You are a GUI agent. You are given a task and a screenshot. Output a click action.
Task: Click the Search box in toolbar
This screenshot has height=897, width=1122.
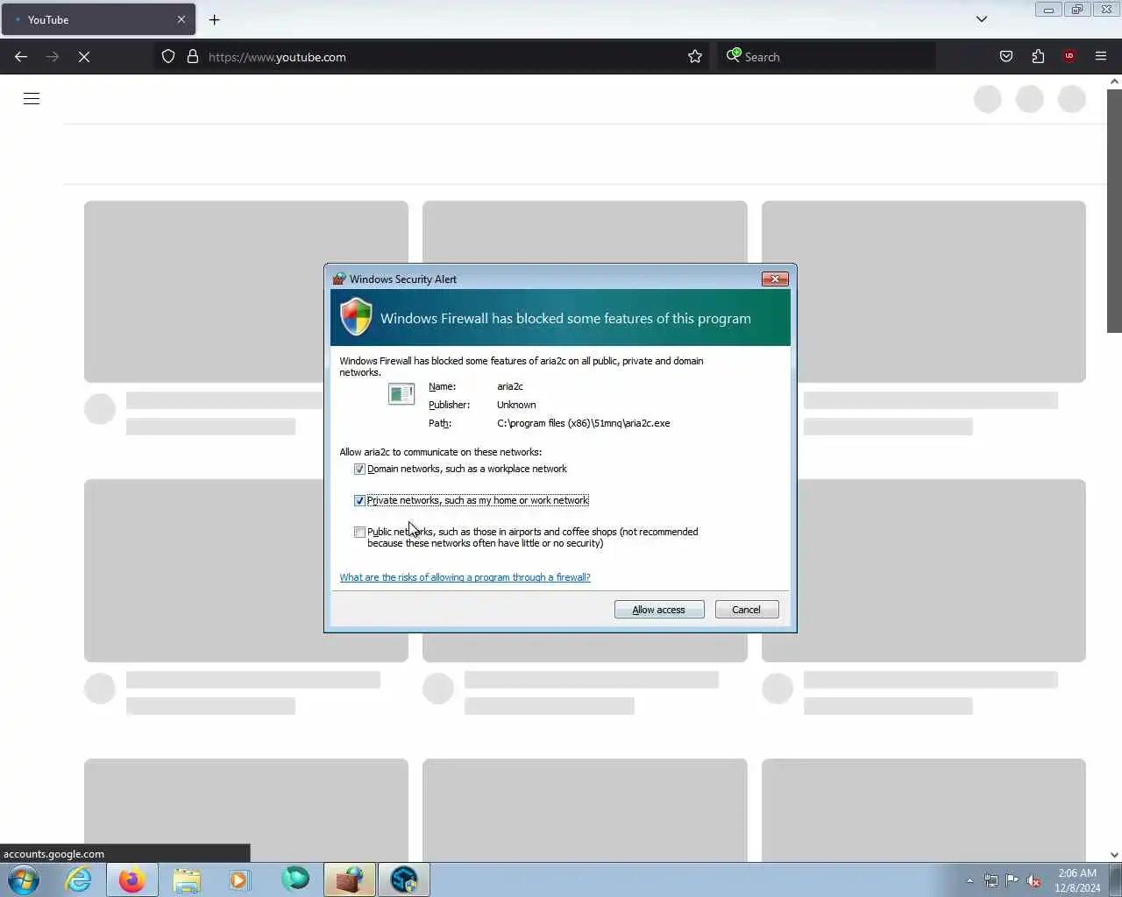pyautogui.click(x=827, y=57)
